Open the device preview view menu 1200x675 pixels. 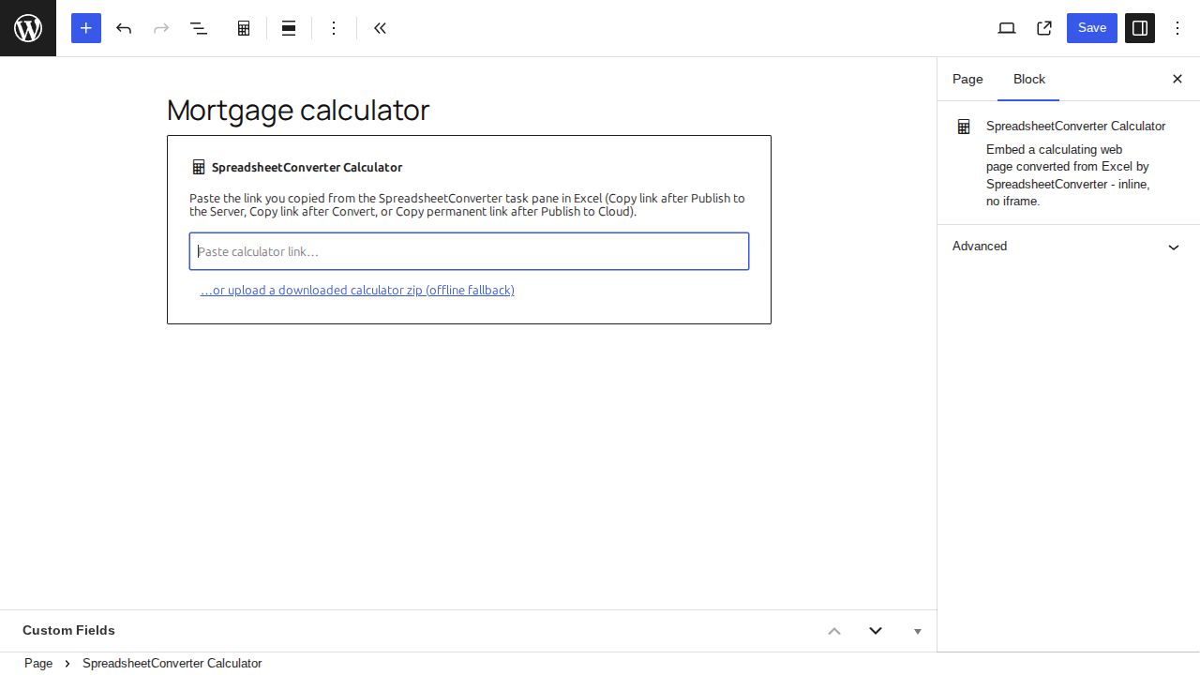[1007, 28]
